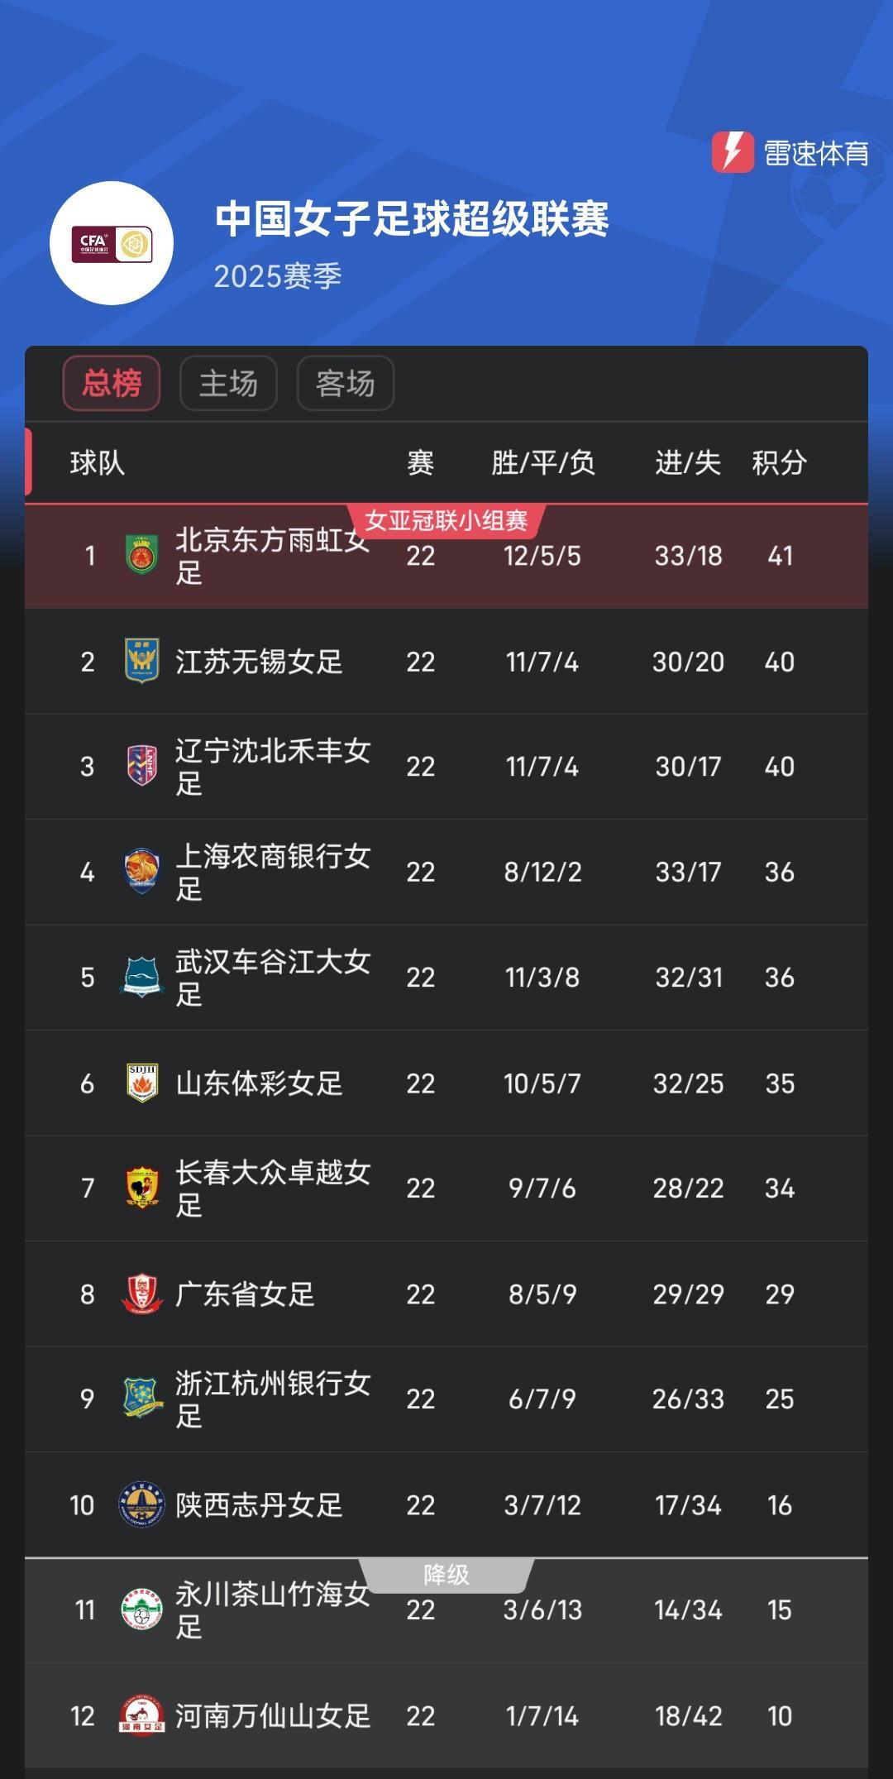Click the 雷速体育 lightning logo icon
Image resolution: width=893 pixels, height=1779 pixels.
click(x=733, y=152)
